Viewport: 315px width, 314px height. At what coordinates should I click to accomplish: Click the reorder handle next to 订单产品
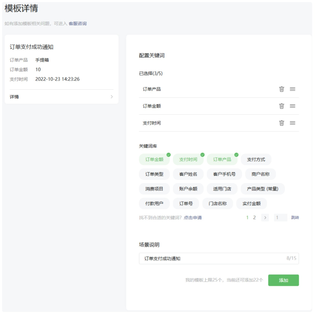pyautogui.click(x=293, y=89)
